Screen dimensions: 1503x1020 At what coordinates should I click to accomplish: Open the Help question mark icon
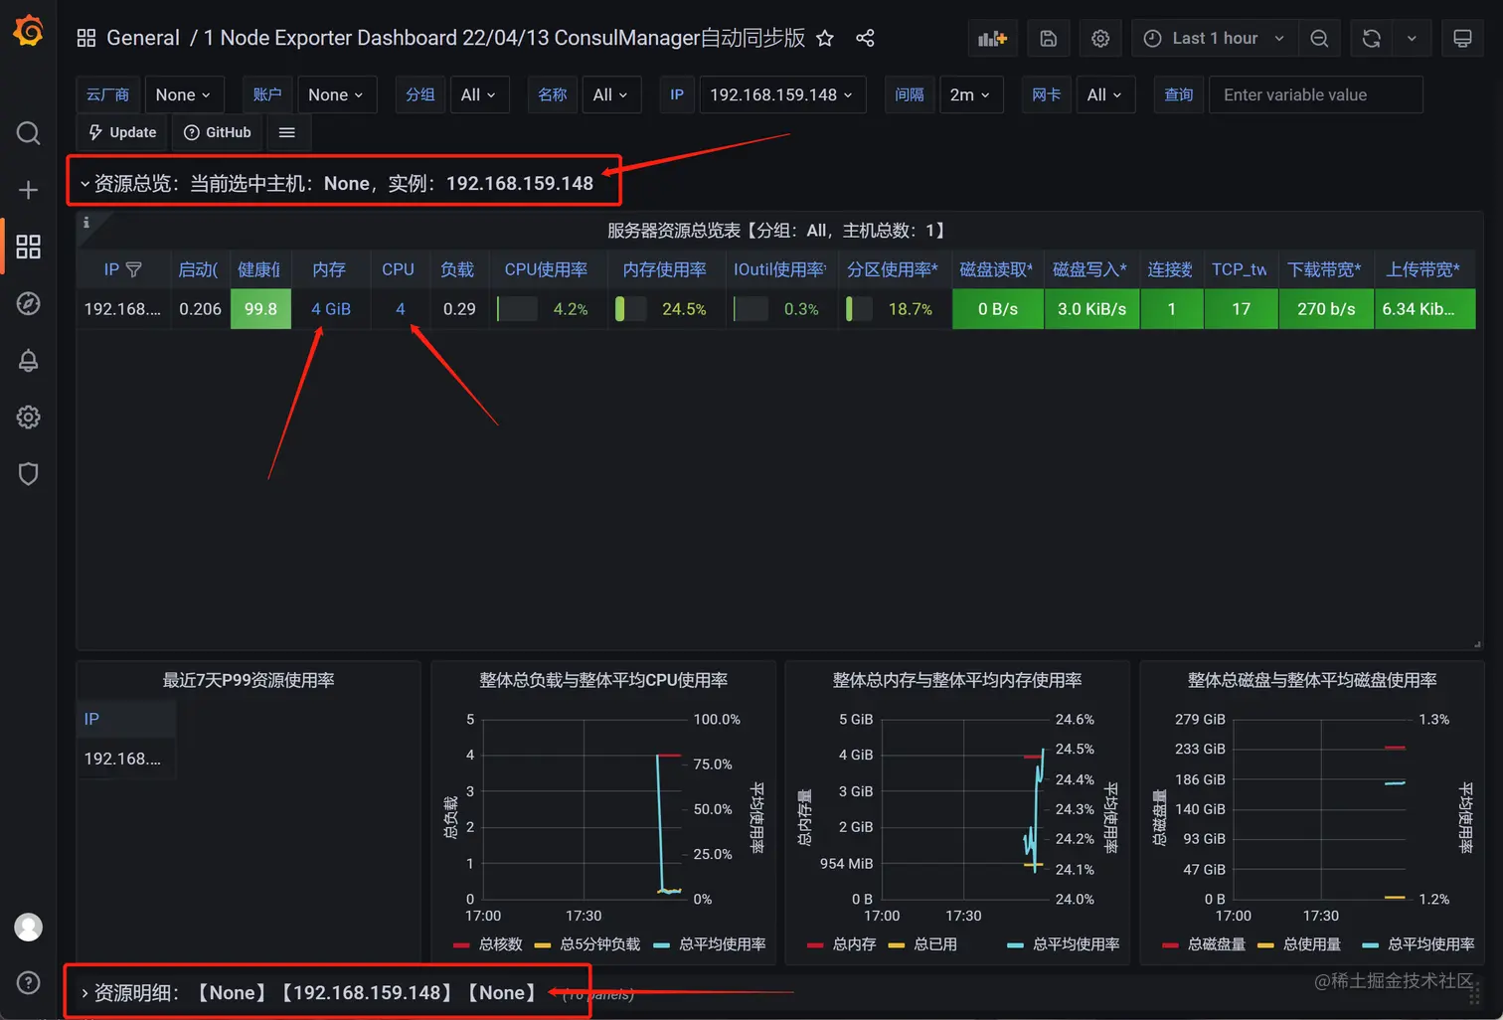(x=28, y=983)
